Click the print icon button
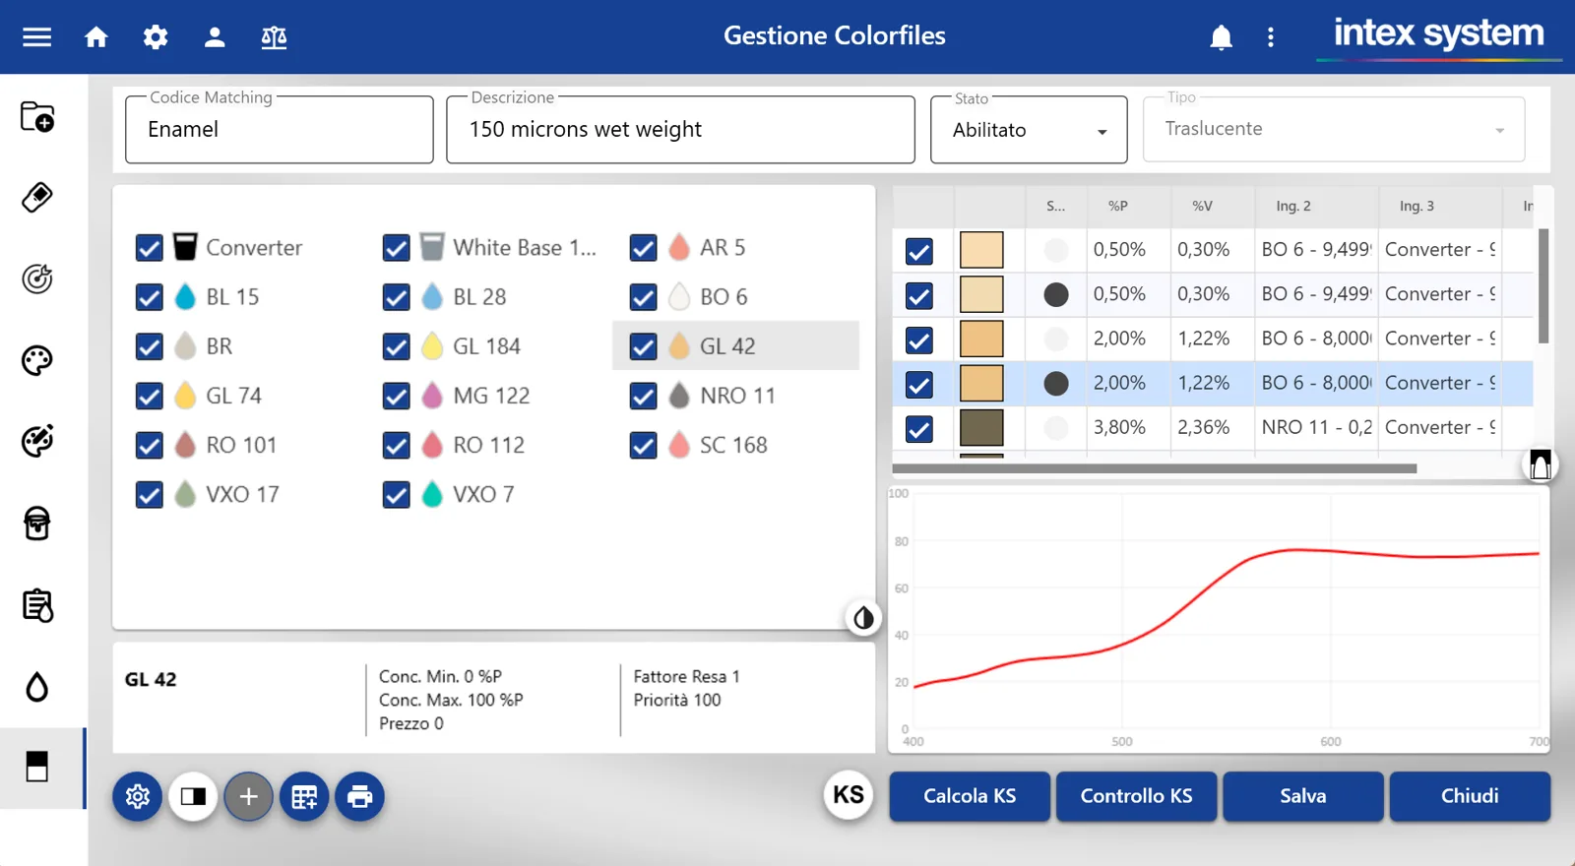The image size is (1575, 866). pos(360,796)
